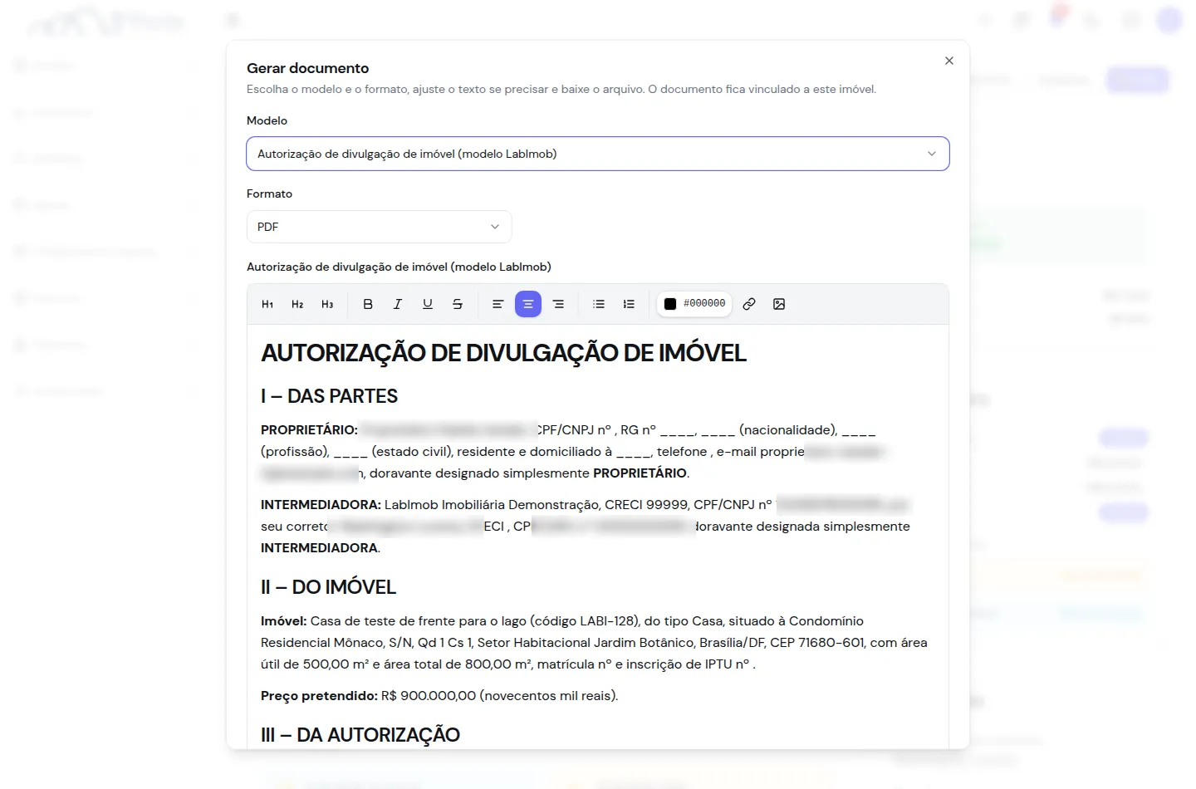1196x789 pixels.
Task: Open the black text color swatch
Action: click(x=670, y=304)
